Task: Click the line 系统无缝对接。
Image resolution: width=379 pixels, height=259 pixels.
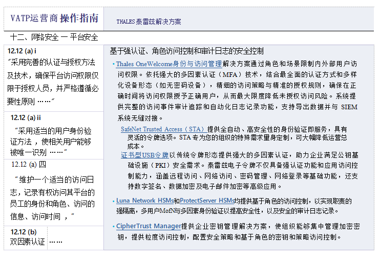Action: click(x=140, y=118)
